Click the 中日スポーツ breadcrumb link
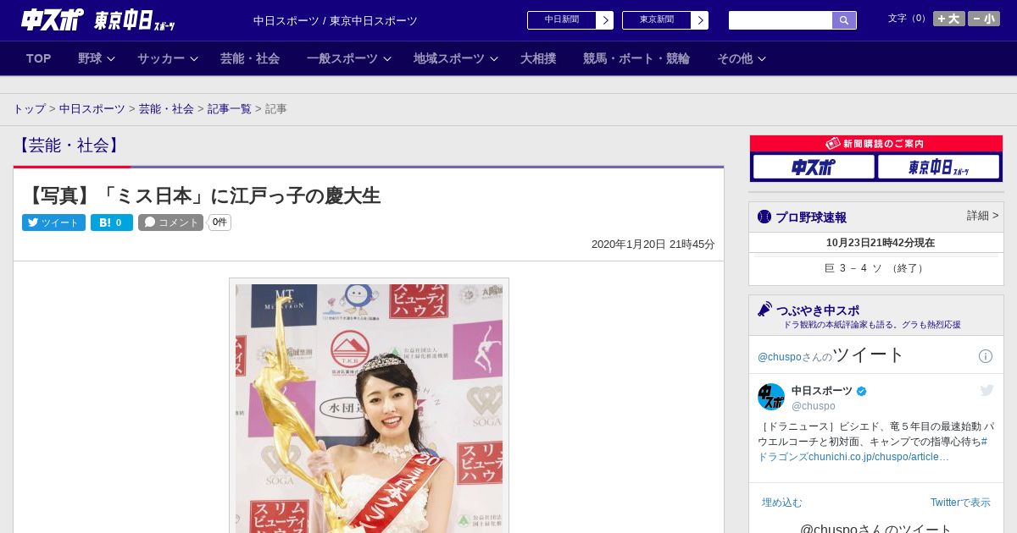Image resolution: width=1017 pixels, height=533 pixels. 92,109
